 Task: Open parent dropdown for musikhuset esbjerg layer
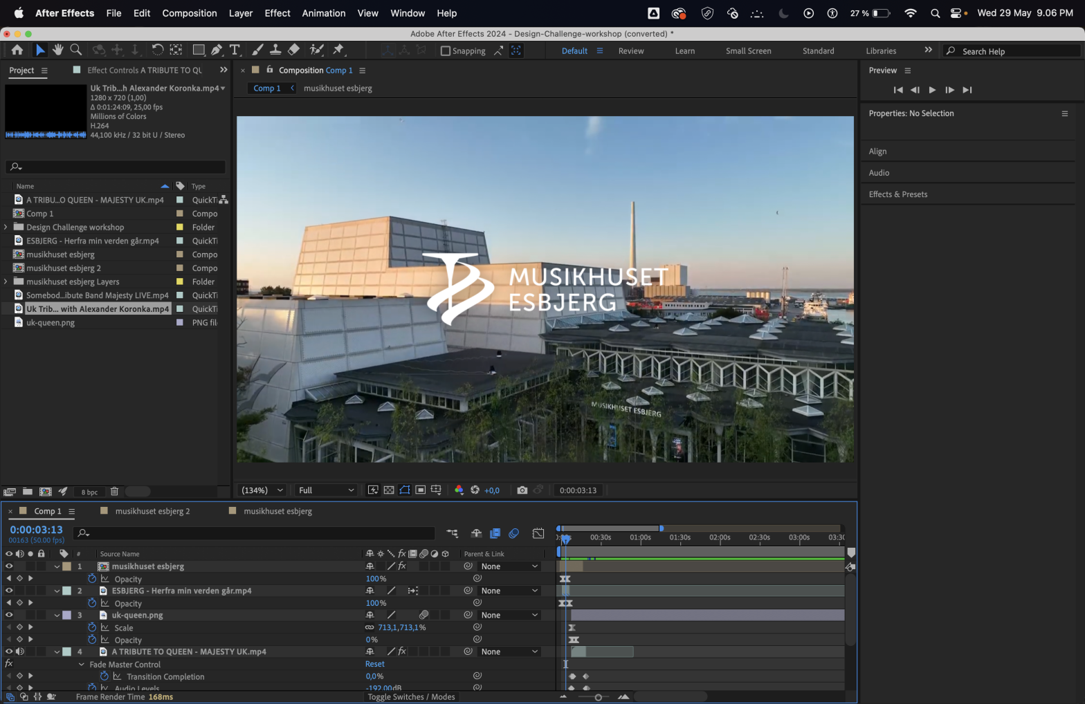[509, 566]
